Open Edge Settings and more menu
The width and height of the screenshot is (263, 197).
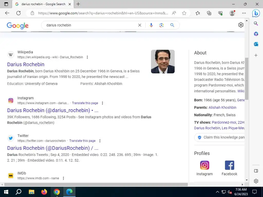tap(244, 13)
